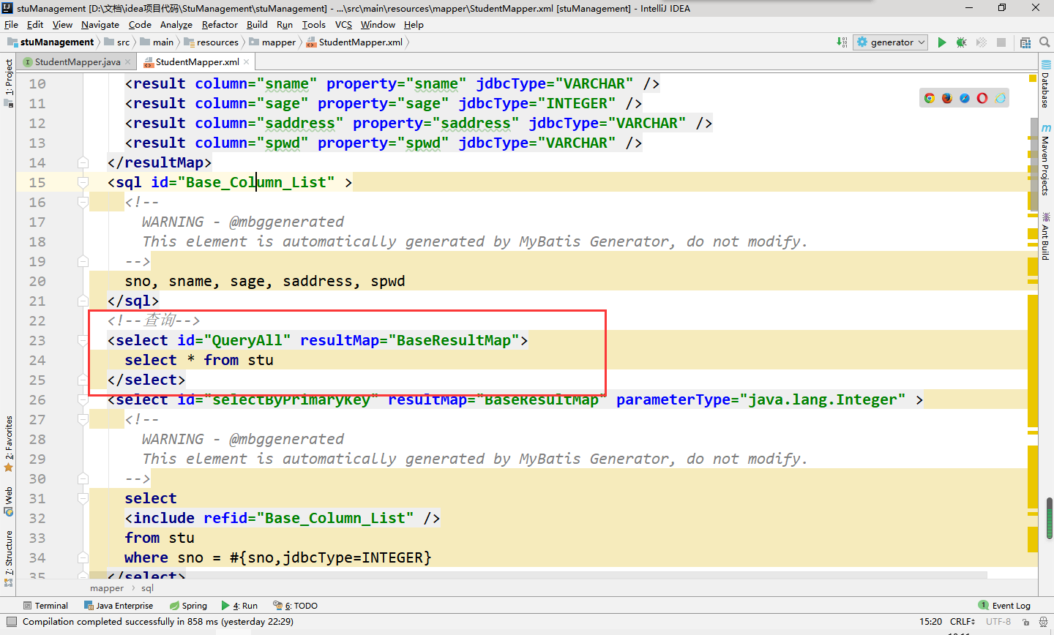Click the Build project binary icon
Viewport: 1054px width, 635px height.
pyautogui.click(x=842, y=42)
